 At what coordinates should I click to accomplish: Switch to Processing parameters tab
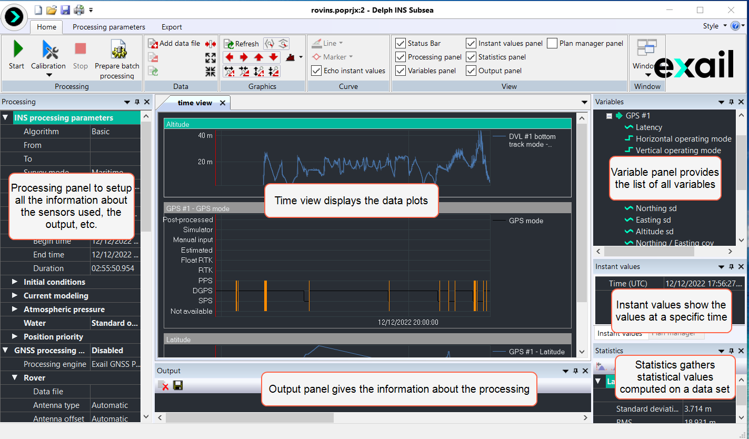coord(108,27)
